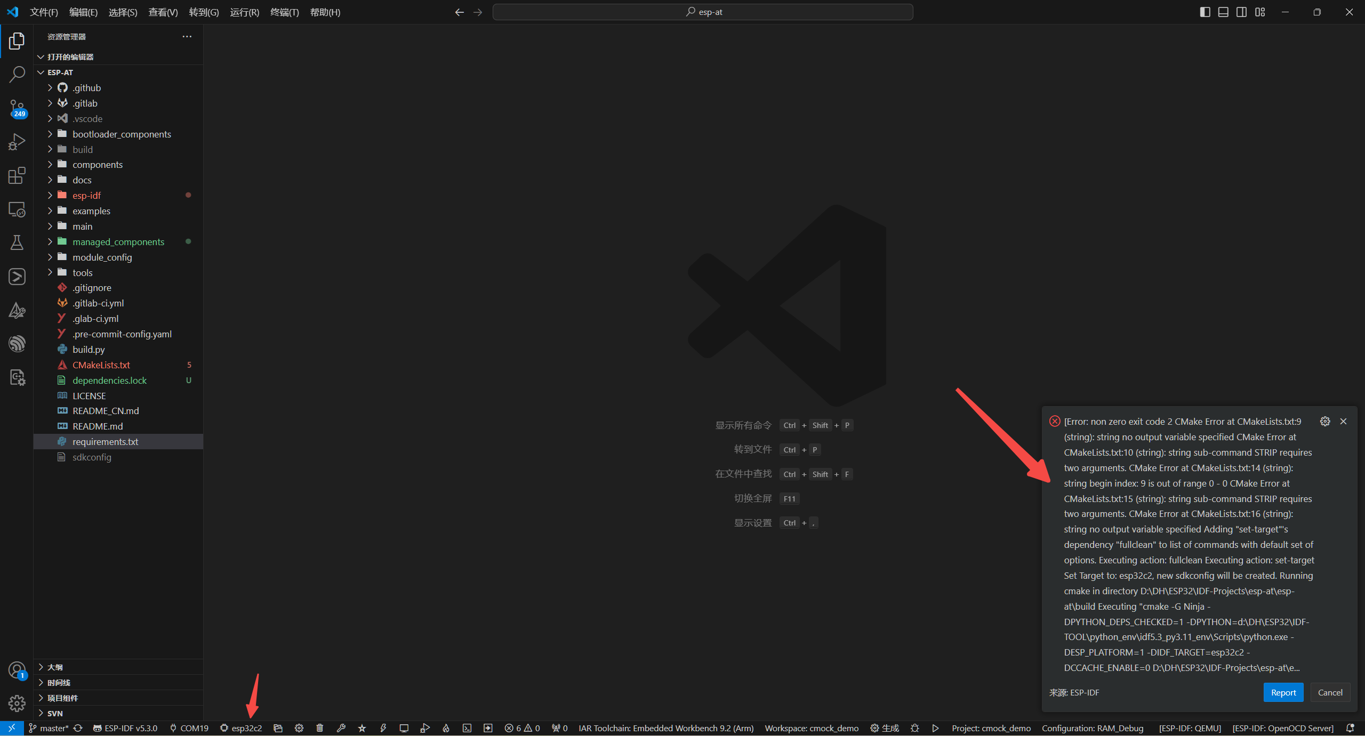This screenshot has width=1365, height=736.
Task: Open the 编辑(E) menu
Action: pos(83,12)
